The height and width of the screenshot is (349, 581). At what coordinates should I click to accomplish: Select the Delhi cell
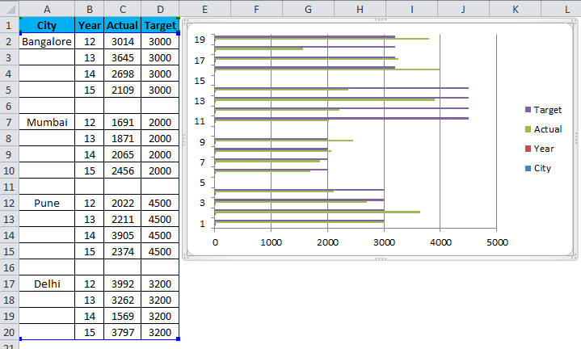(47, 284)
